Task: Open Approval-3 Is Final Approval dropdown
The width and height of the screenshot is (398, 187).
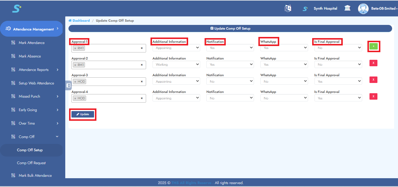Action: point(338,81)
